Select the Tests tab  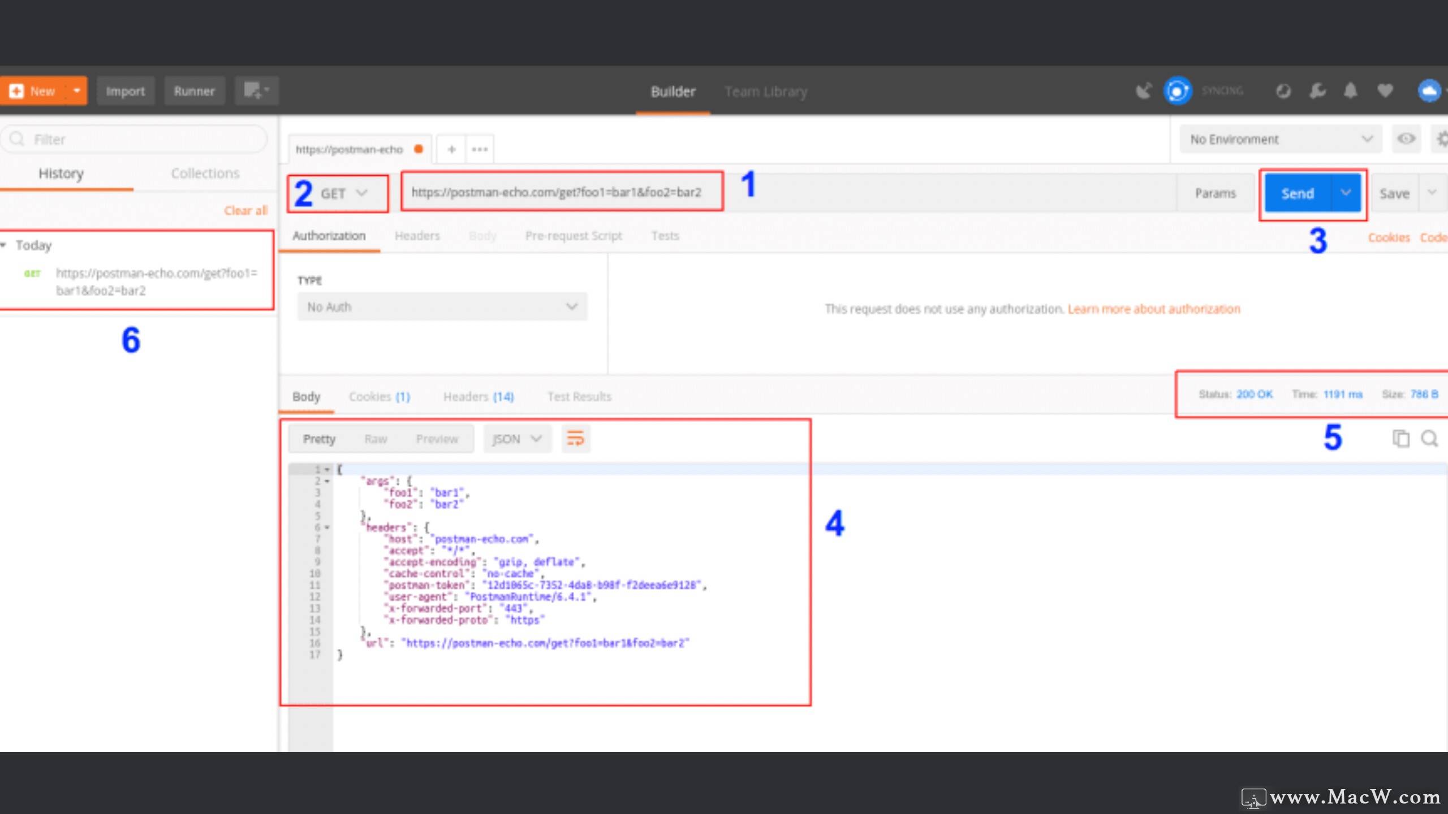(x=665, y=236)
